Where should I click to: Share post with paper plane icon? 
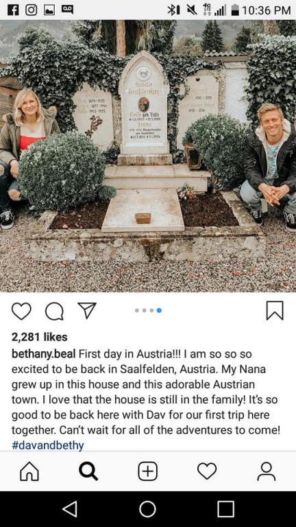[86, 311]
